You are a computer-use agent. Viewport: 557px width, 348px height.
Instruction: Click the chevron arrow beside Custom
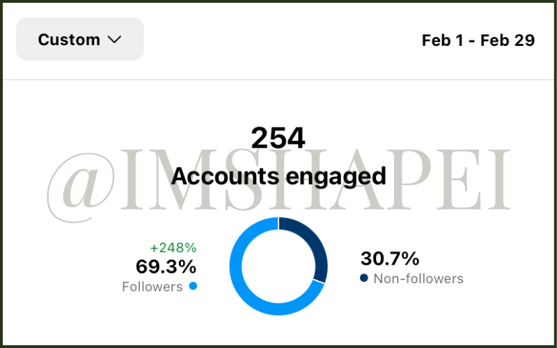pos(114,40)
